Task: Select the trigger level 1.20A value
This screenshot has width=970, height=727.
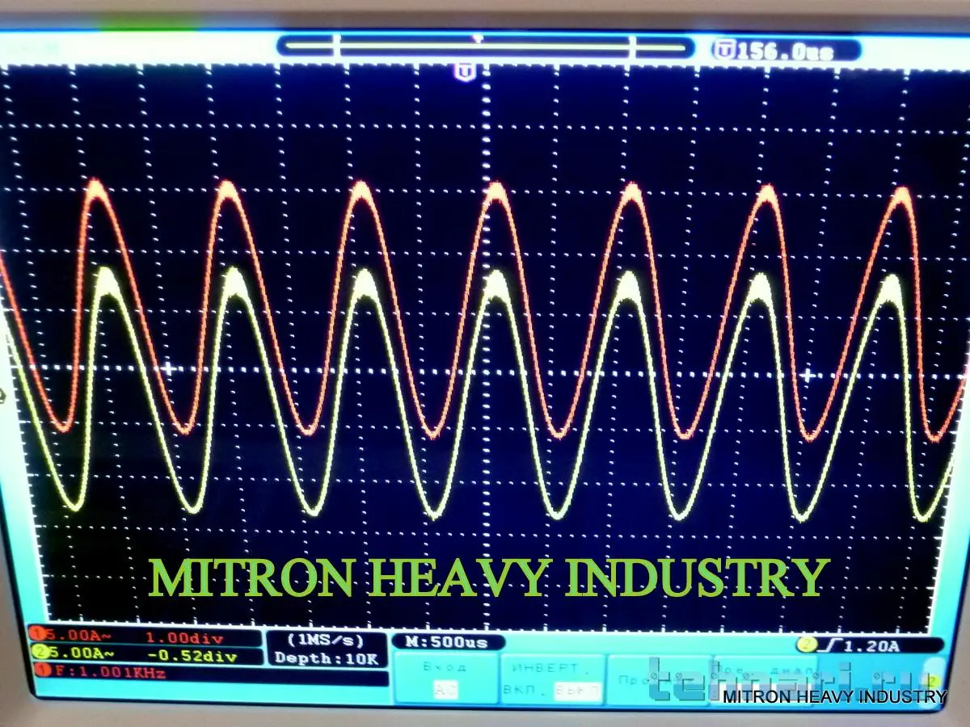Action: click(873, 646)
